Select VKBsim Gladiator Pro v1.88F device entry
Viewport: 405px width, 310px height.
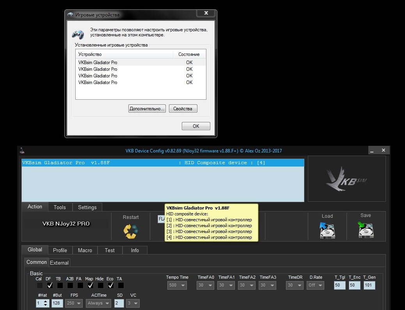pos(163,163)
